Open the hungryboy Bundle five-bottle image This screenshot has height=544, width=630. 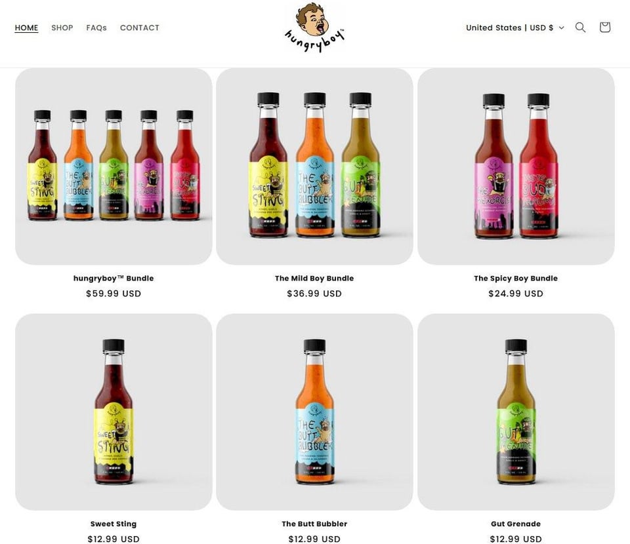click(x=114, y=166)
